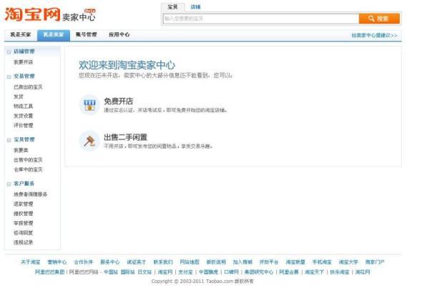422x303 pixels.
Task: Click the 诚征英才 footer link
Action: 136,262
